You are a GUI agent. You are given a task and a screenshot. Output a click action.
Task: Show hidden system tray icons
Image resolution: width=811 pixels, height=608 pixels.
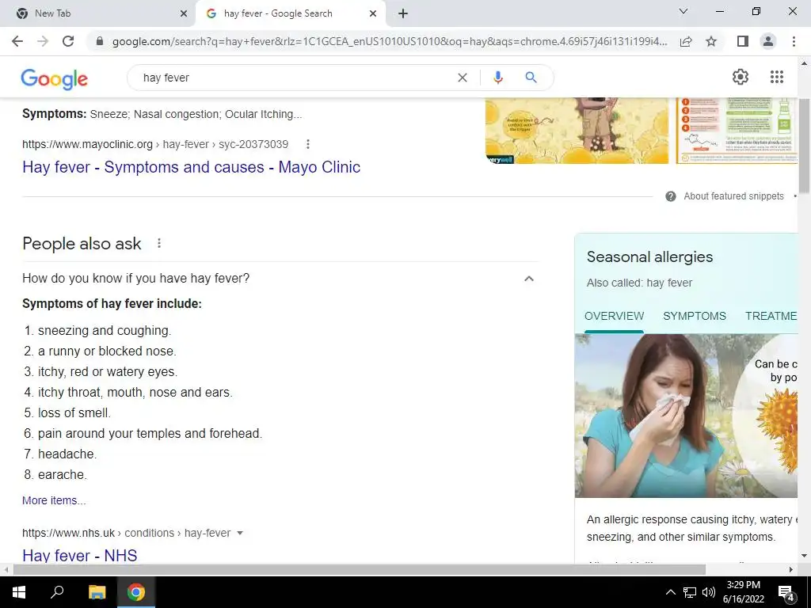(x=670, y=592)
